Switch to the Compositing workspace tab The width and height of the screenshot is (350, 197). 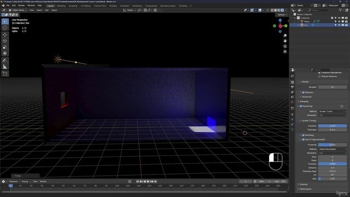151,6
